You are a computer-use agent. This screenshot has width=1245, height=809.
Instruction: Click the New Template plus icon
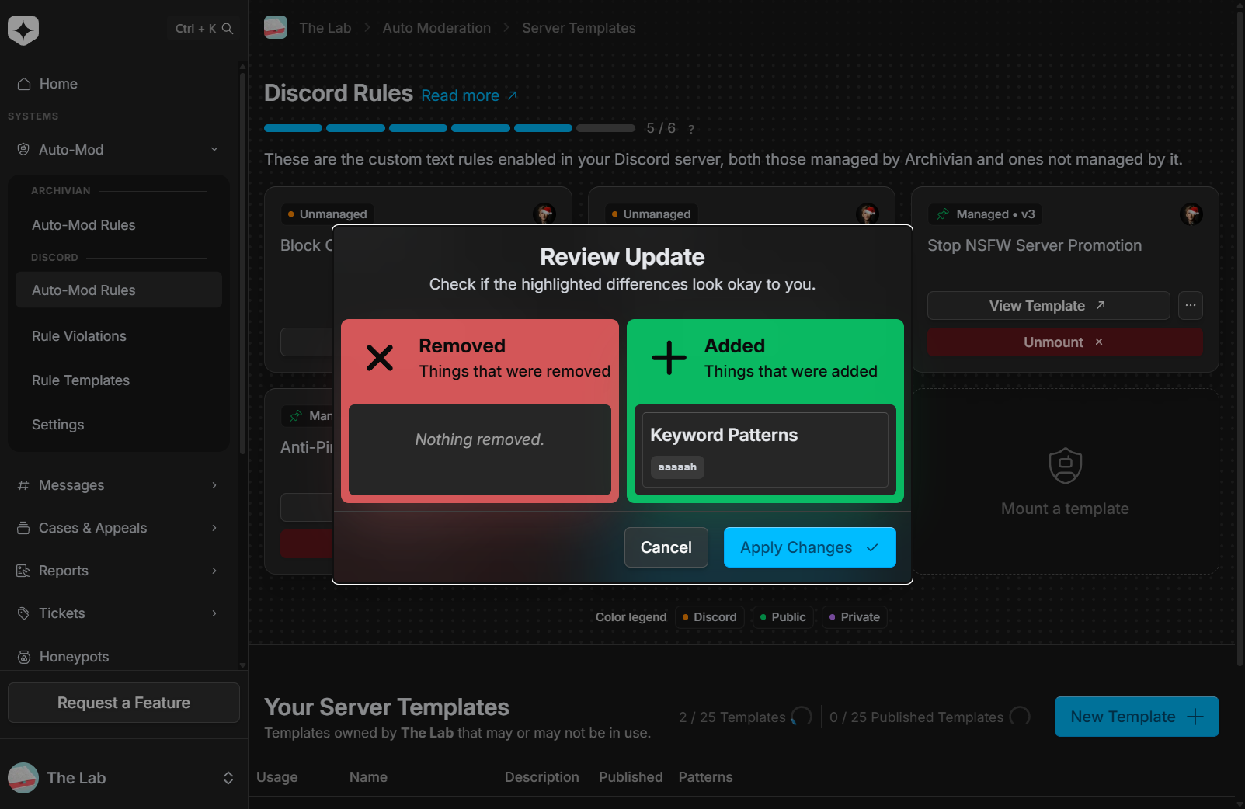coord(1196,717)
